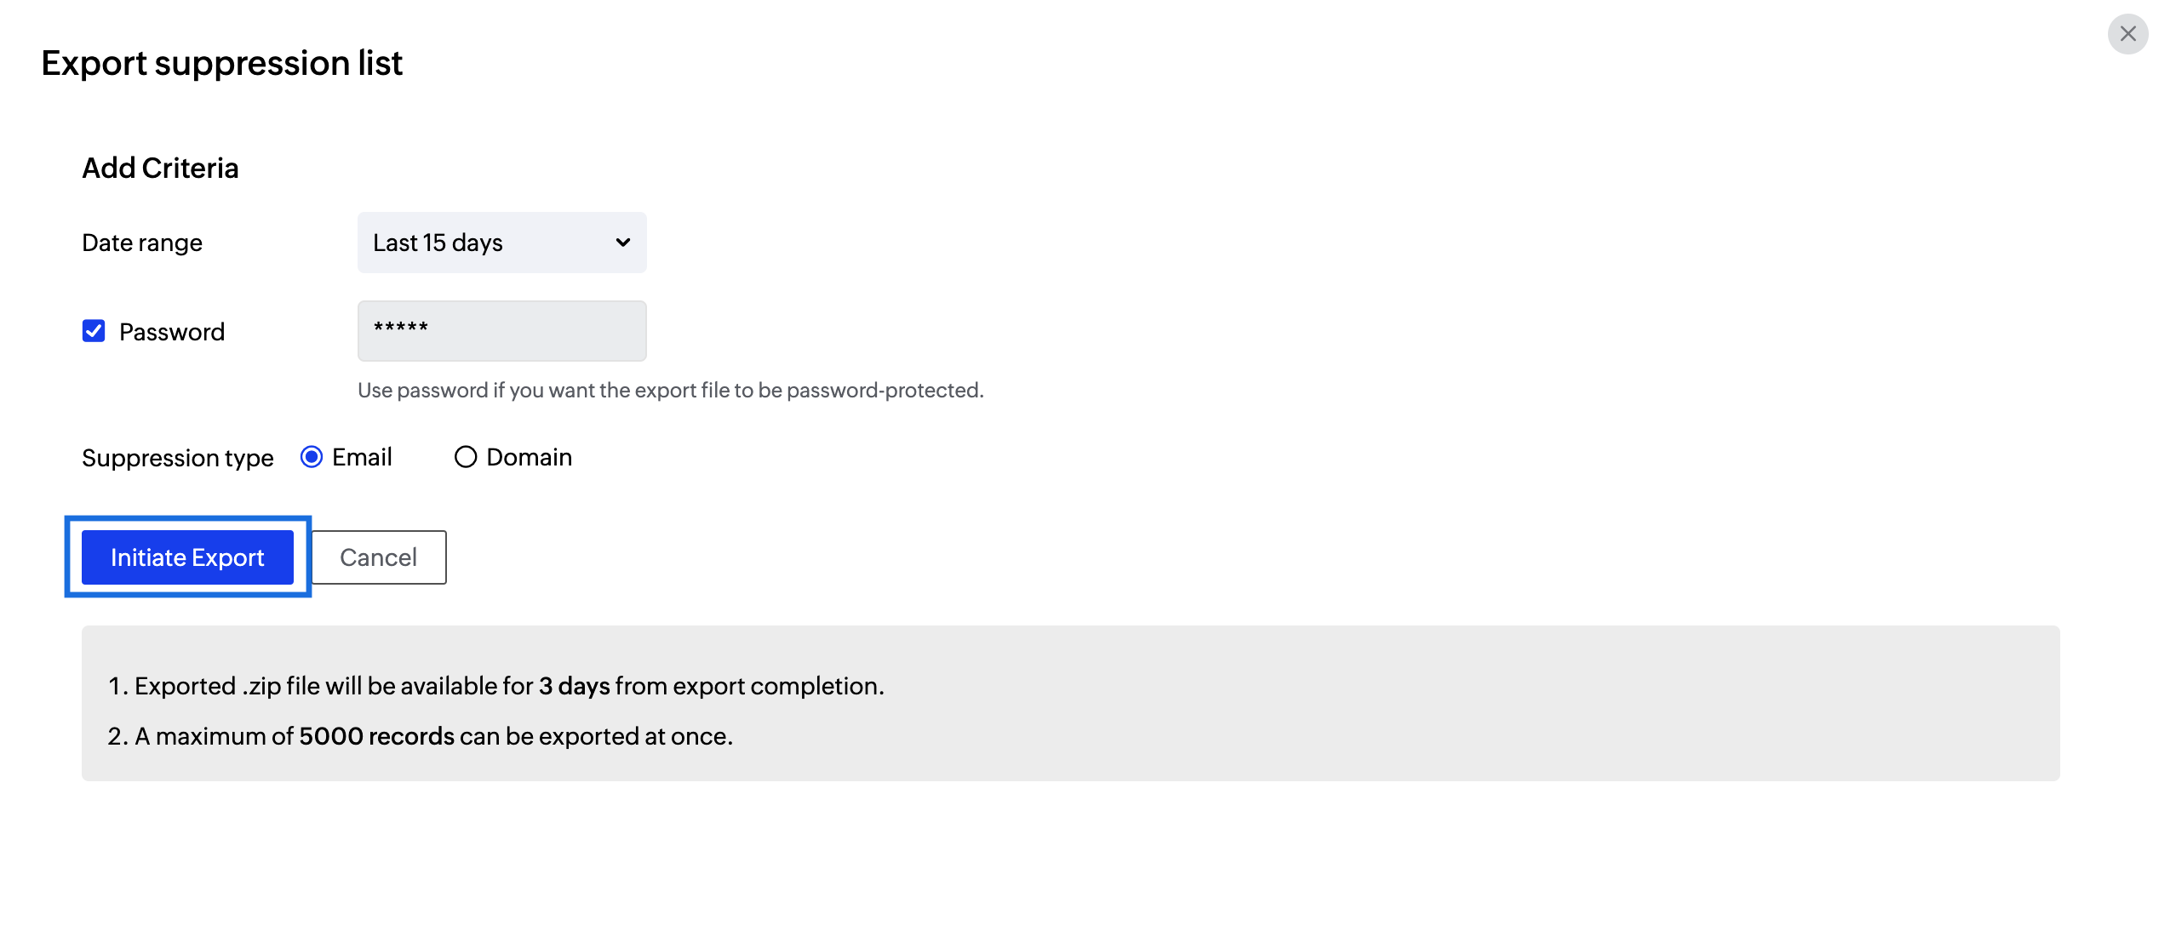Click the Suppression type label
The width and height of the screenshot is (2159, 931).
click(x=177, y=458)
